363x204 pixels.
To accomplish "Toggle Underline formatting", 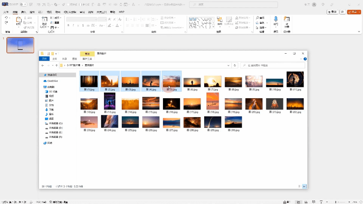I will (78, 25).
